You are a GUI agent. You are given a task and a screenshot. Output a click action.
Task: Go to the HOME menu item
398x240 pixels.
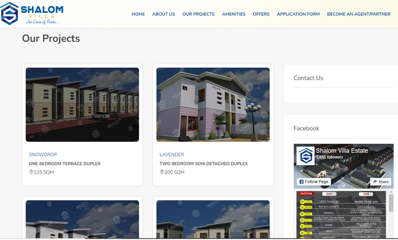[138, 14]
